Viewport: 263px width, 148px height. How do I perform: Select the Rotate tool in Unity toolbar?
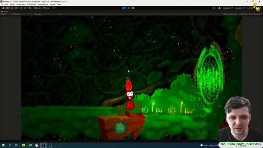[12, 8]
